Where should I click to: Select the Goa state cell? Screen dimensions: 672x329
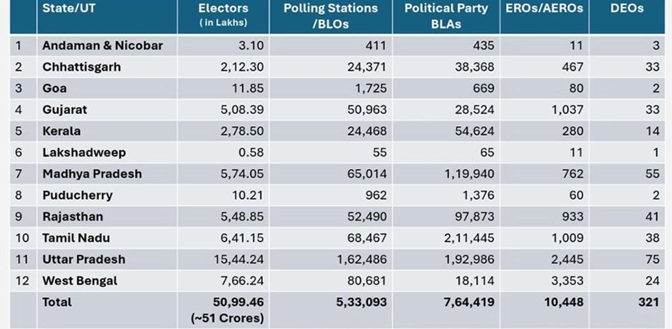[x=54, y=88]
